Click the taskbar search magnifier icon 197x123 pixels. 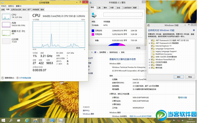click(x=11, y=120)
